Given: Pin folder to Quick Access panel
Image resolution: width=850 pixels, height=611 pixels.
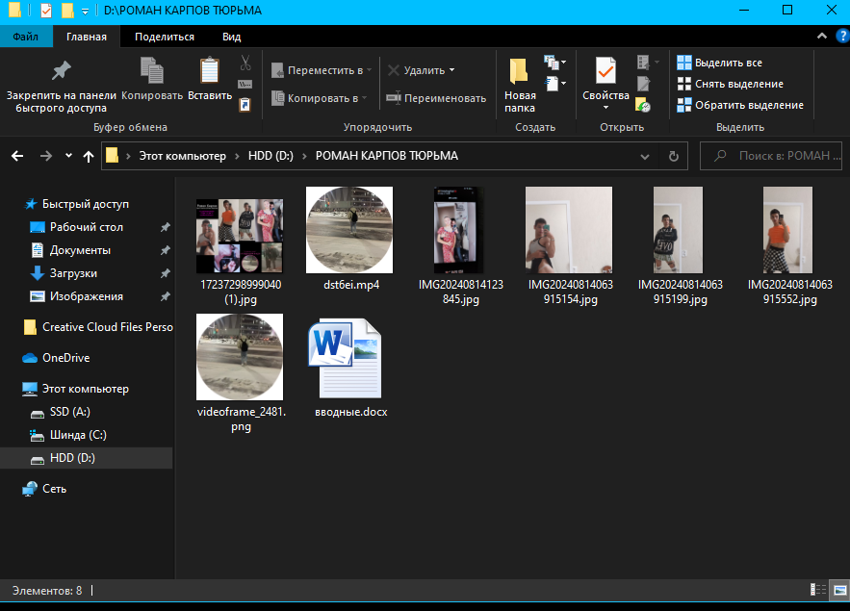Looking at the screenshot, I should (62, 86).
